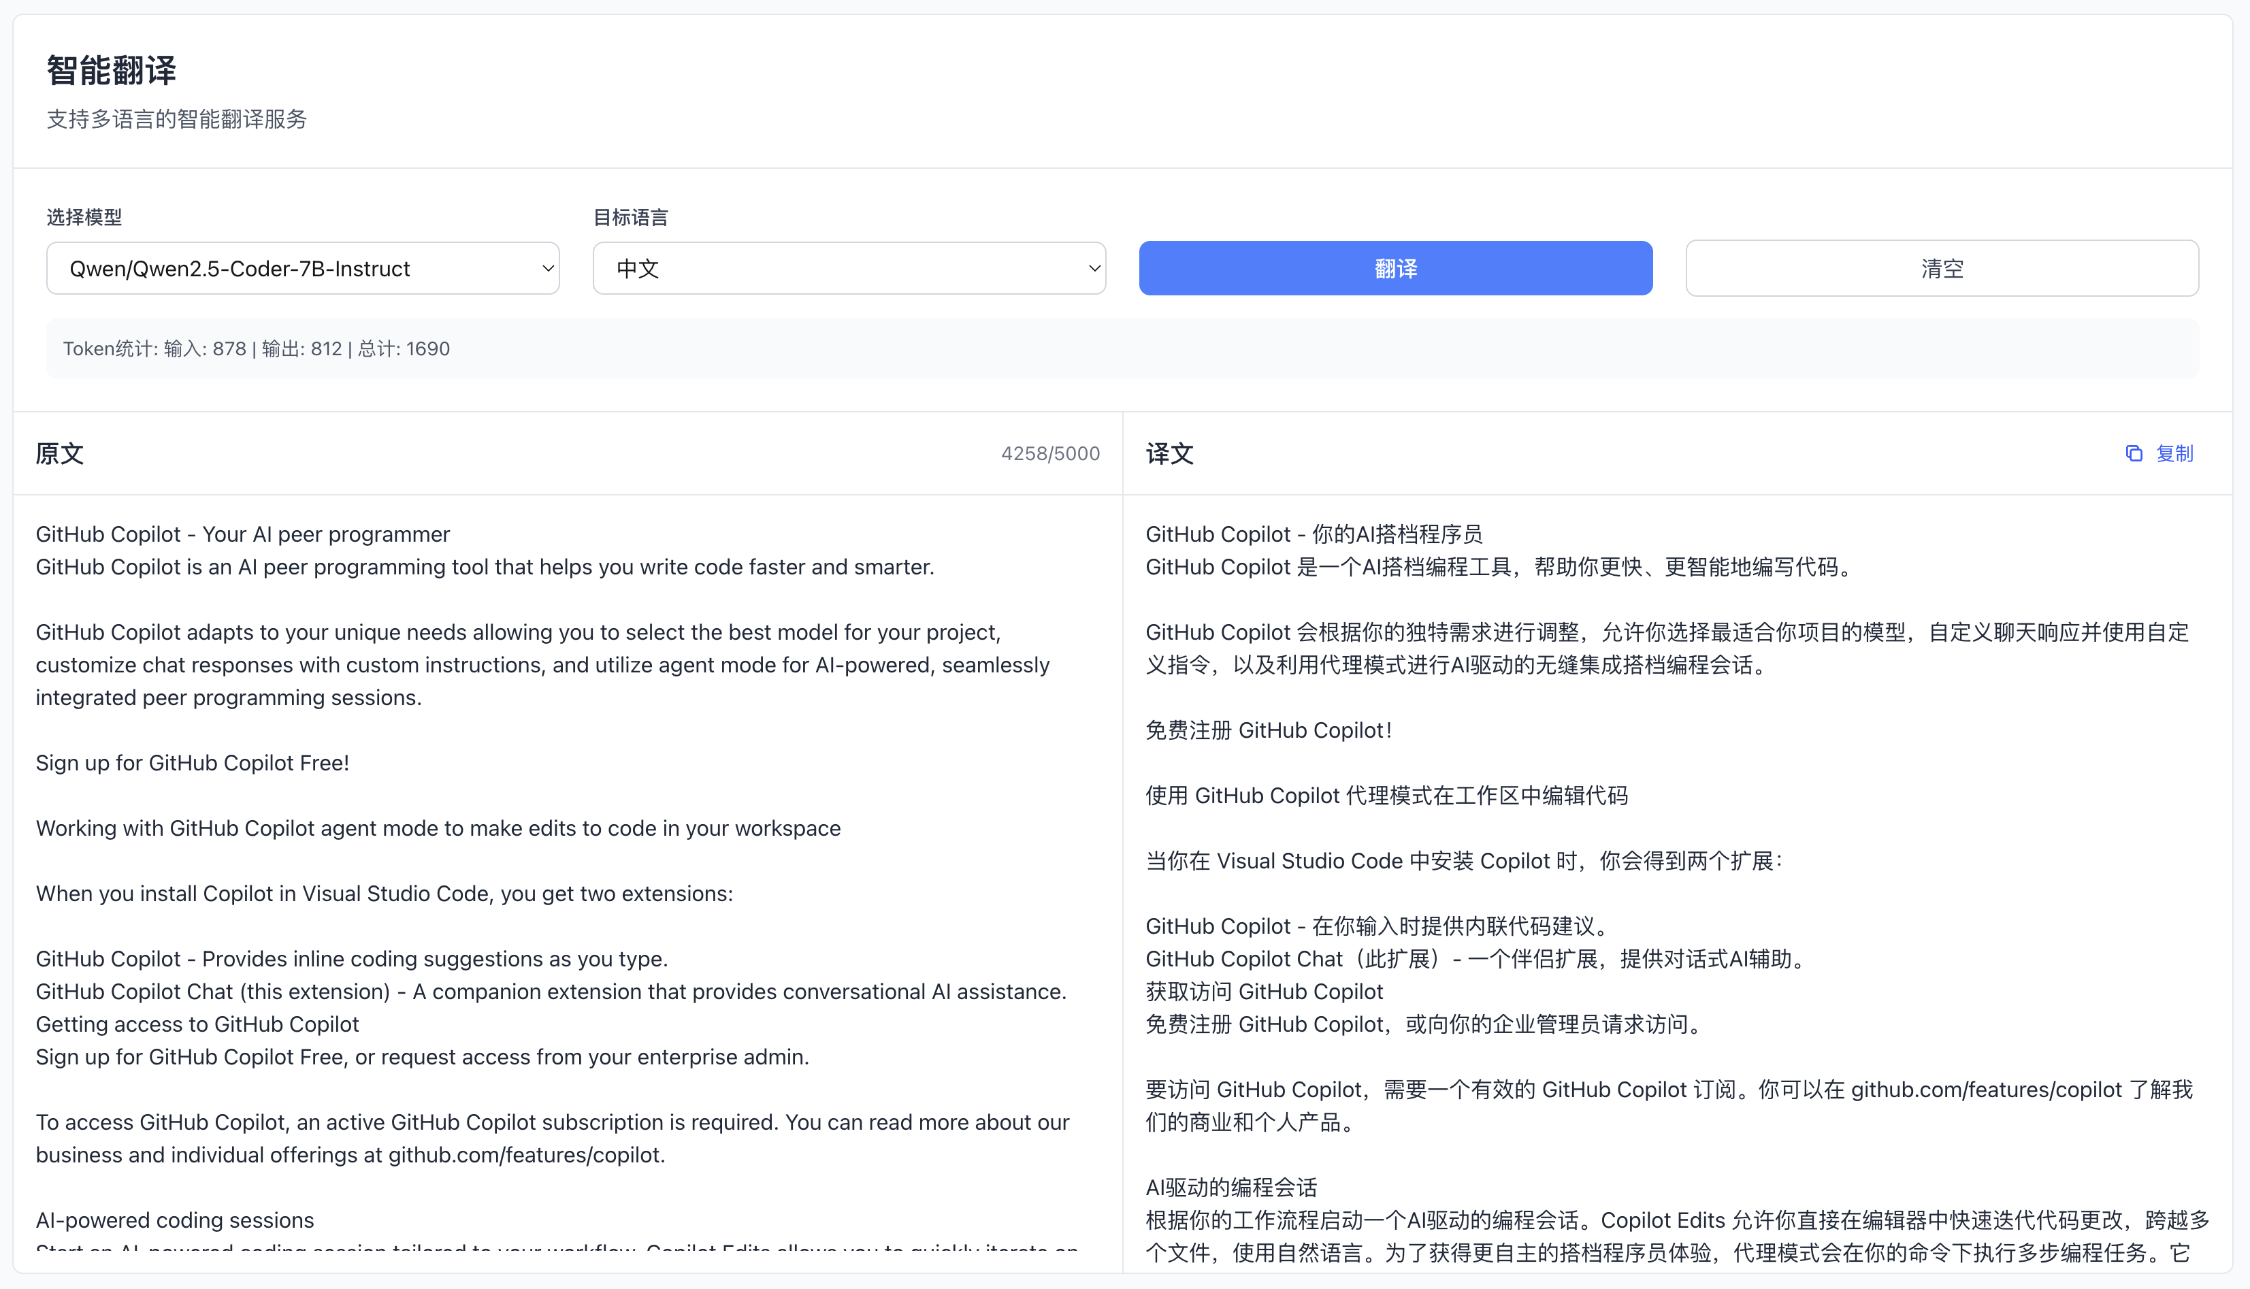This screenshot has height=1289, width=2250.
Task: Click the 原文 panel heading
Action: click(x=59, y=453)
